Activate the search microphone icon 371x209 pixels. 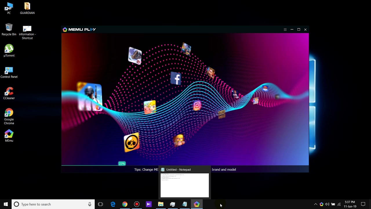[x=90, y=204]
